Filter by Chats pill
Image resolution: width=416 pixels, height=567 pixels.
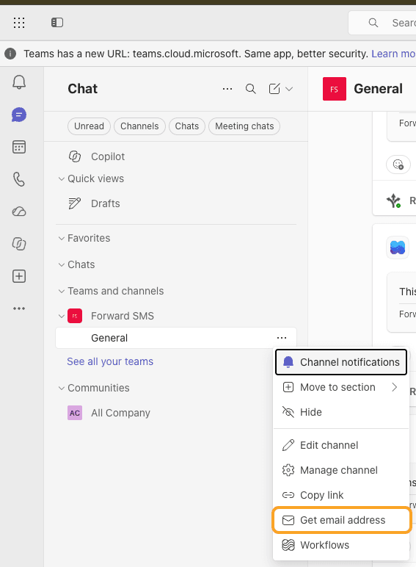coord(186,126)
